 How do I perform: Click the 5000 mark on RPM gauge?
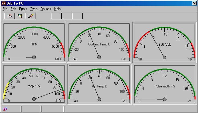coord(55,47)
